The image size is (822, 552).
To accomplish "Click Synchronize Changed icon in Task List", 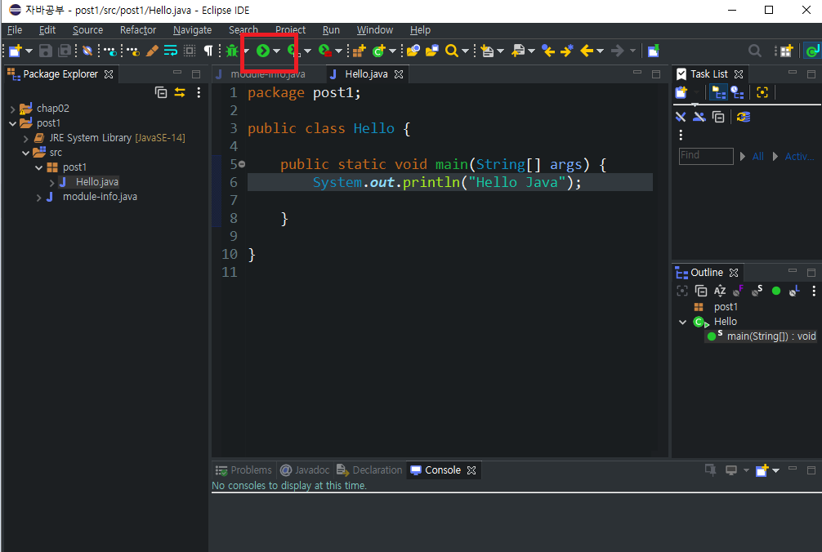I will tap(744, 117).
